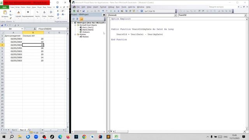Open the File menu in VBA editor
Viewport: 249px width, 140px height.
point(78,7)
